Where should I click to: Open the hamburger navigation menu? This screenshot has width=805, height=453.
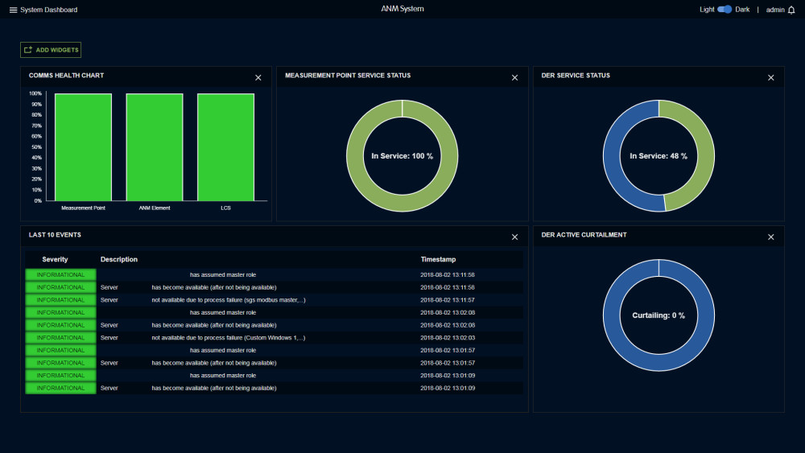(14, 10)
